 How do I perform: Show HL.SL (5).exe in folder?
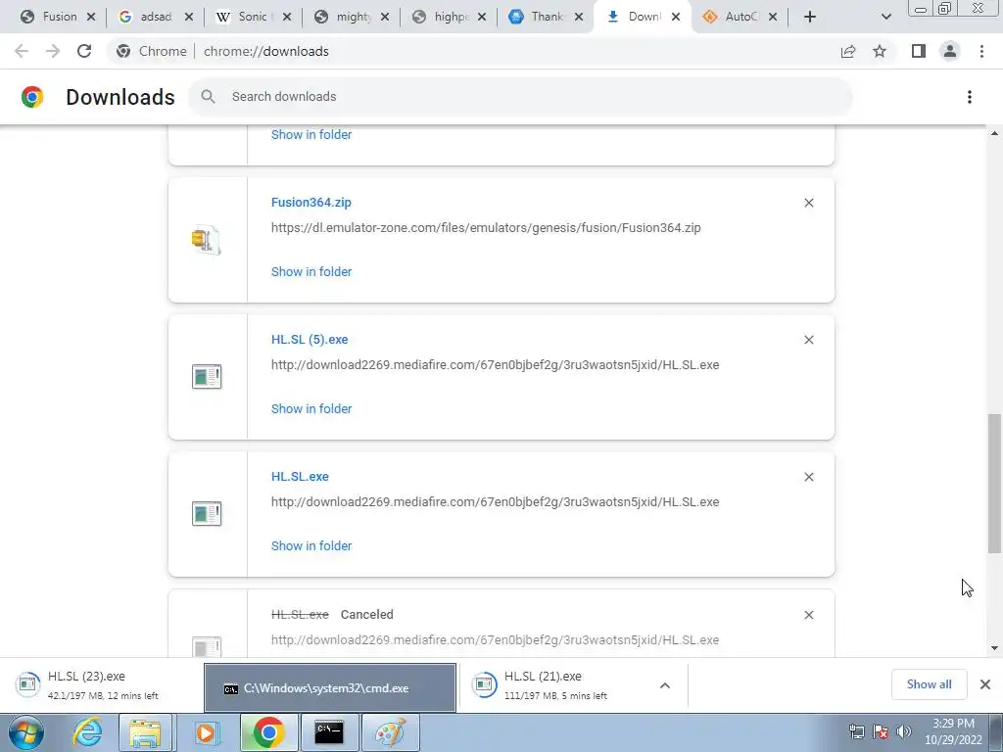[311, 408]
